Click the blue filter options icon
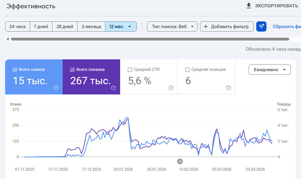Screen dimensions: 301x179 coord(261,26)
